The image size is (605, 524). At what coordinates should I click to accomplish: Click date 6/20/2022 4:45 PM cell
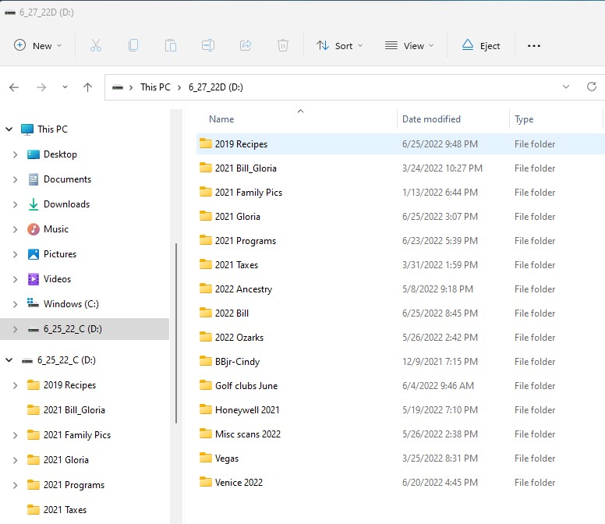(440, 483)
